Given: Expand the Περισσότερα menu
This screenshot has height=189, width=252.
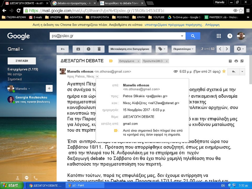Looking at the screenshot, I should (183, 49).
